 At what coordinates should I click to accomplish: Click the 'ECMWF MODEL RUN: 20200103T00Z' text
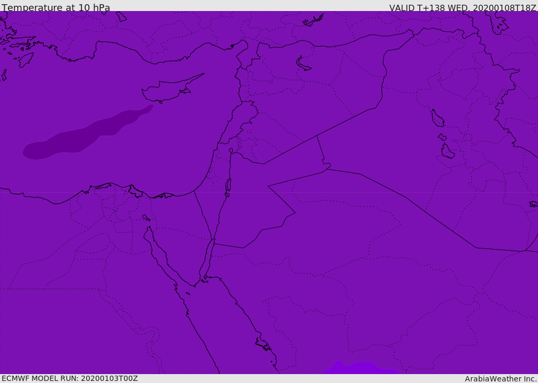coord(70,379)
